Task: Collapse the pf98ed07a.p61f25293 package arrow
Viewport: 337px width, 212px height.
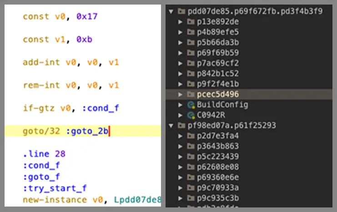Action: coord(171,126)
